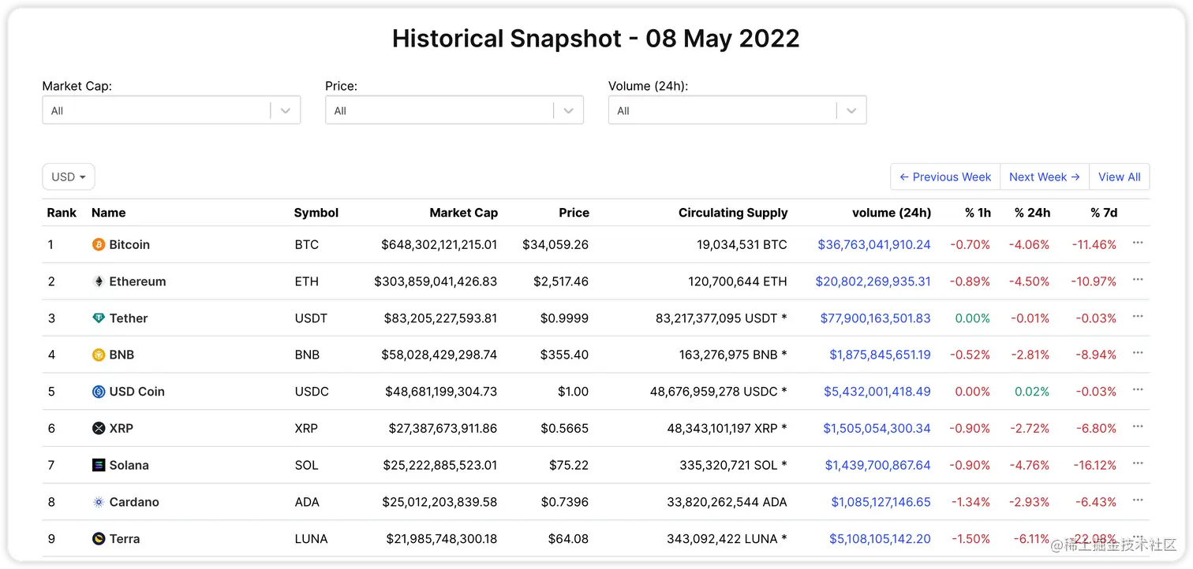The width and height of the screenshot is (1193, 569).
Task: Click Solana volume $1,439,700,867.64 link
Action: [878, 465]
